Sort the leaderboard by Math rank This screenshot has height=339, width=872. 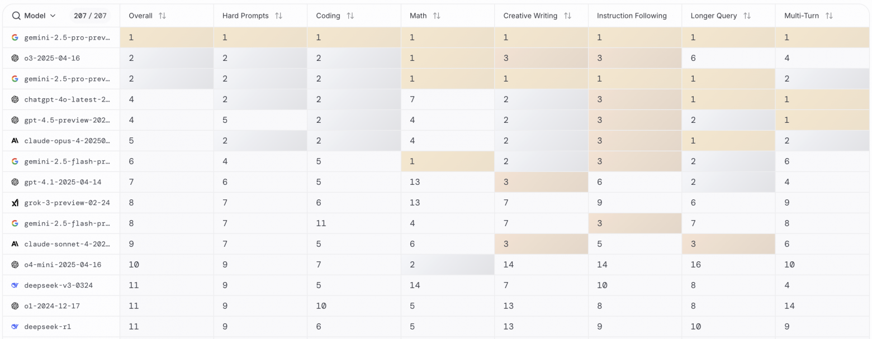pyautogui.click(x=437, y=16)
